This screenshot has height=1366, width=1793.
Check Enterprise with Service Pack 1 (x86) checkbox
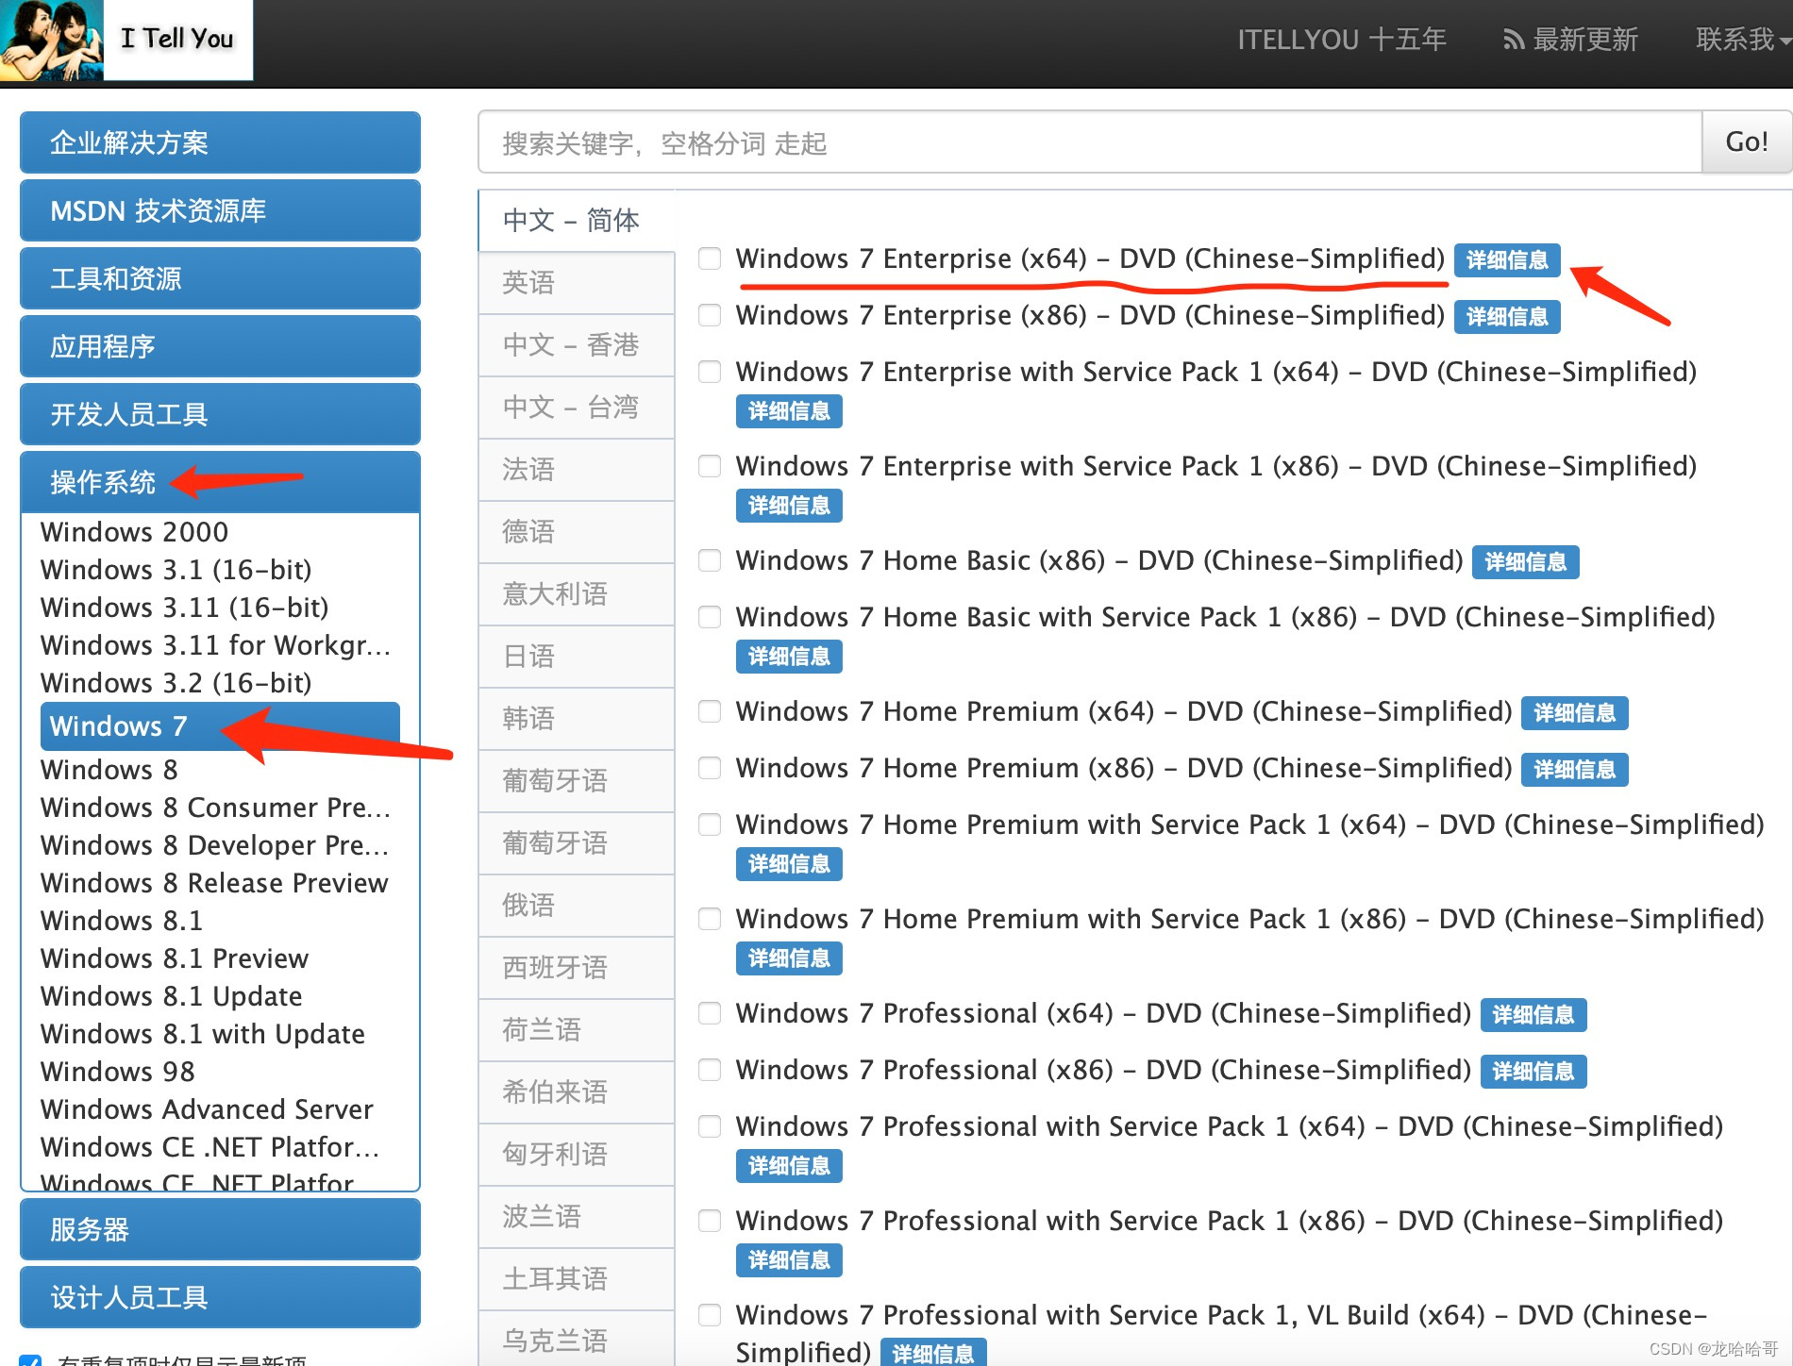tap(710, 466)
